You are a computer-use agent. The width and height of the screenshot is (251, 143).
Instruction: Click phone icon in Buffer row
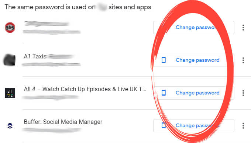[x=164, y=125]
